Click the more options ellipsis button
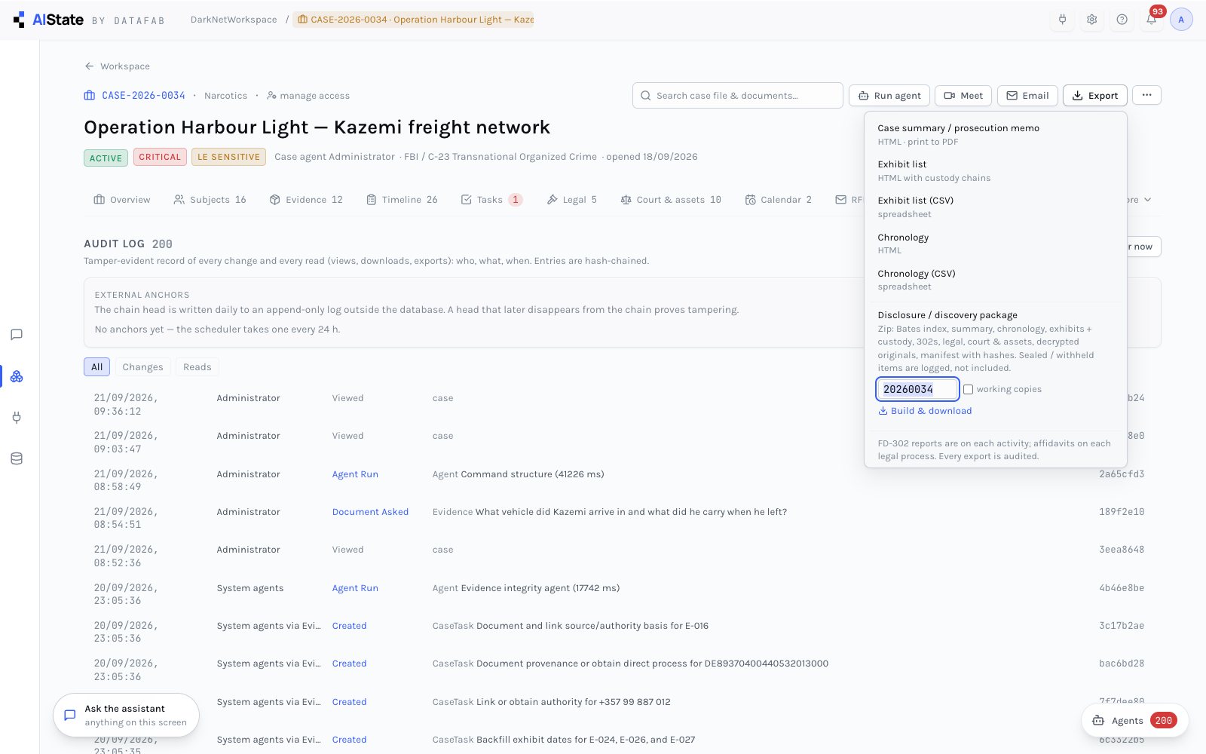The image size is (1206, 754). tap(1146, 95)
